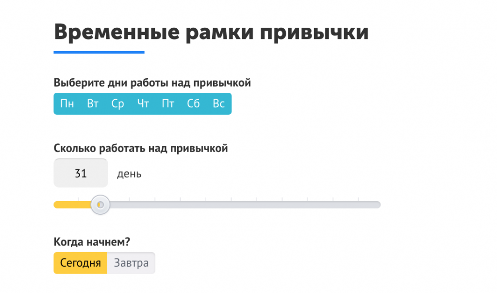The height and width of the screenshot is (293, 497).
Task: Click the blue underline below the heading
Action: (99, 52)
